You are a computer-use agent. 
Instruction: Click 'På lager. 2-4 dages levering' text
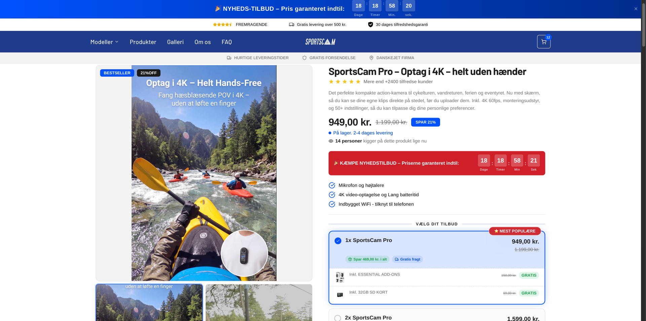363,133
